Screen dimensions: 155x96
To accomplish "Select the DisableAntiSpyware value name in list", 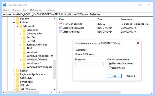I will 73,28.
